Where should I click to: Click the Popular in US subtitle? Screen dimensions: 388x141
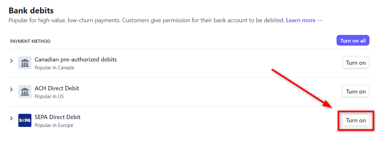coord(49,97)
